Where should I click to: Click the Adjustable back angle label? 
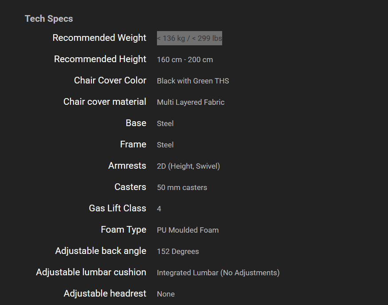pyautogui.click(x=101, y=251)
